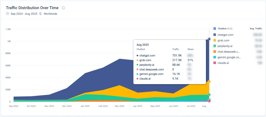This screenshot has width=266, height=117.
Task: Open the Worldwide region selector
Action: tap(50, 14)
